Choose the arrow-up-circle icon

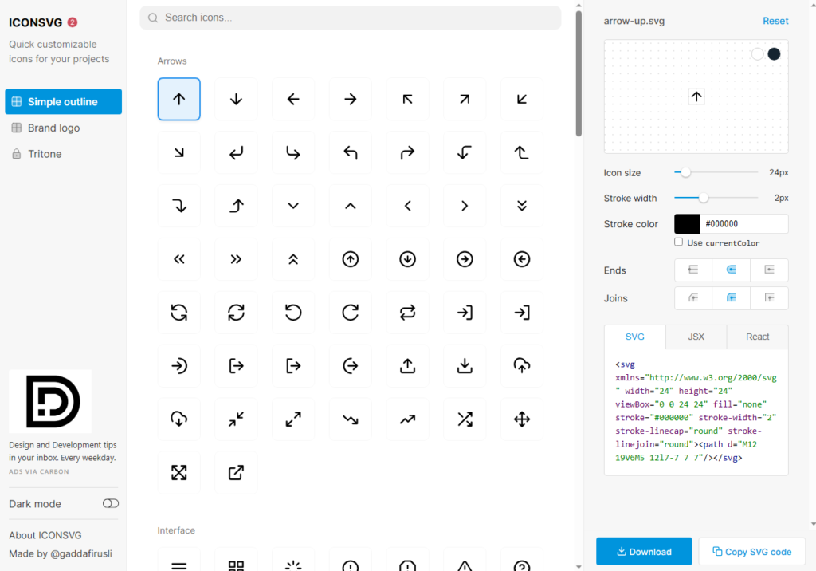[x=350, y=259]
